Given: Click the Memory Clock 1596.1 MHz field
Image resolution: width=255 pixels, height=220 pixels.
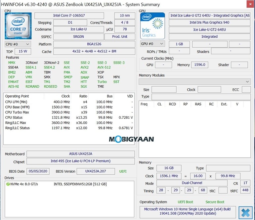Looking at the screenshot, I should (x=169, y=176).
